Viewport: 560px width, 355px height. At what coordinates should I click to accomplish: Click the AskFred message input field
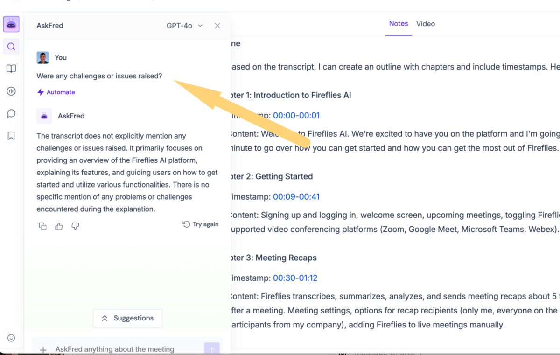[x=121, y=349]
